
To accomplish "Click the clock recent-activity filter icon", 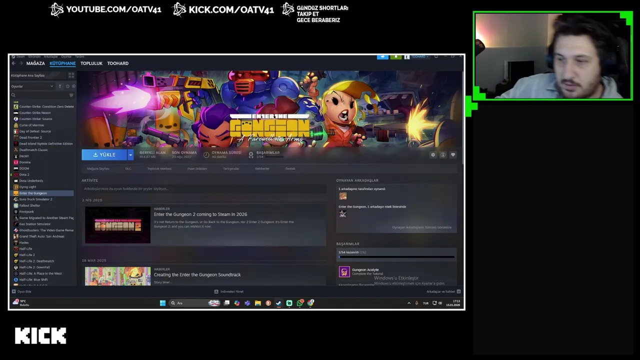I will tap(67, 86).
